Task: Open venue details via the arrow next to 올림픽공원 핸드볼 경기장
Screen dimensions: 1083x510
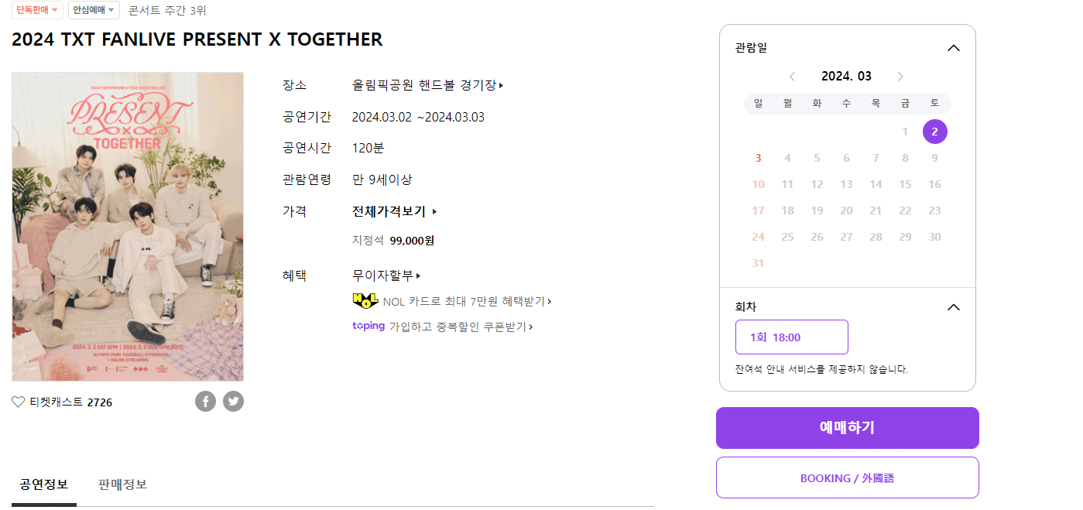Action: 501,85
